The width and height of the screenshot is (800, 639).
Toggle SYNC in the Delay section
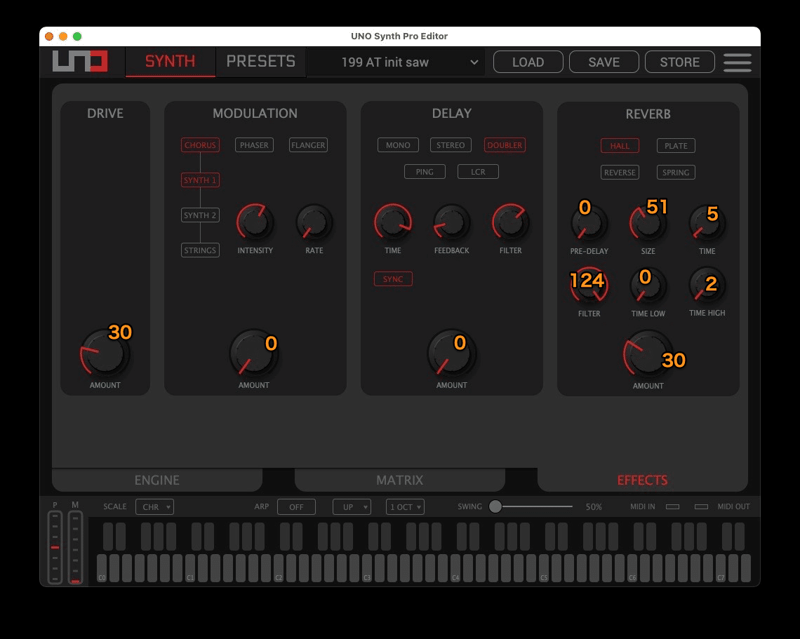[x=393, y=278]
